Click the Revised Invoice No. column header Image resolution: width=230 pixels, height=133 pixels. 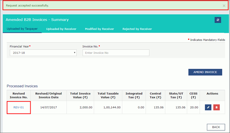click(19, 95)
